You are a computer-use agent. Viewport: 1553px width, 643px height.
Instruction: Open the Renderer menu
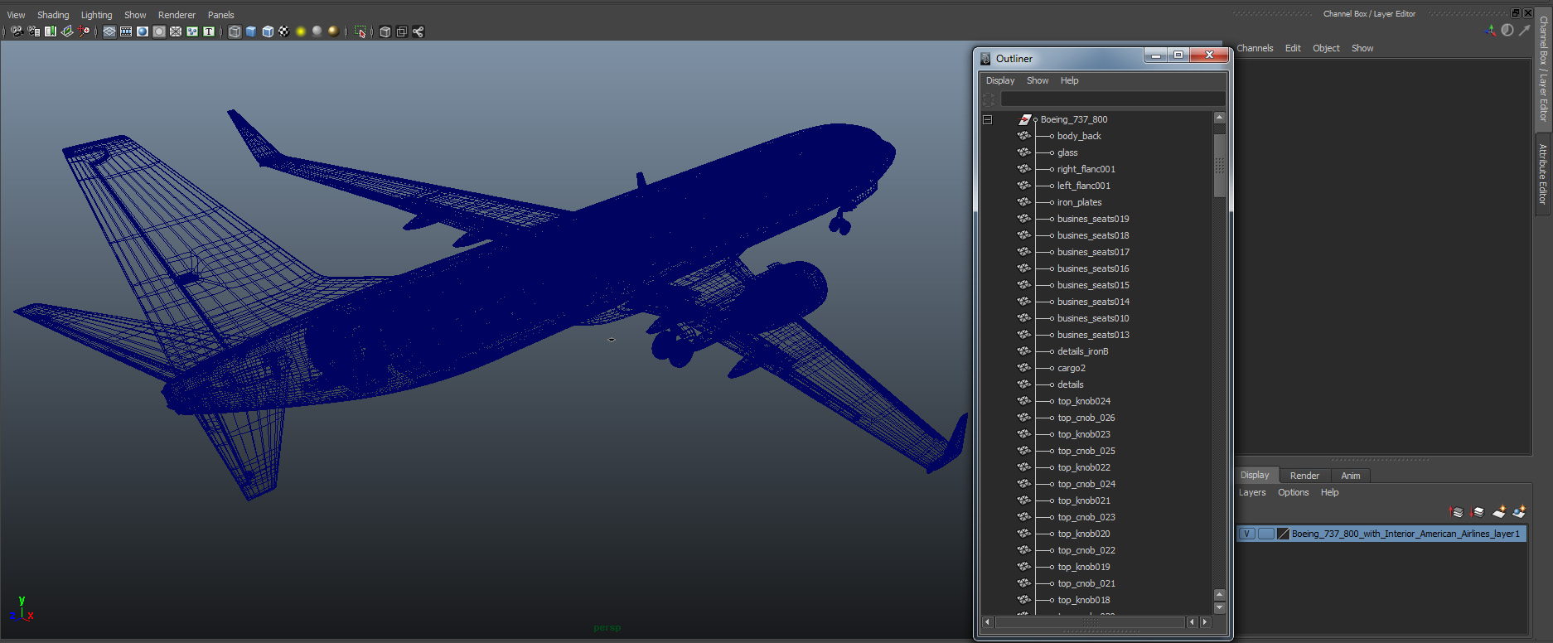click(x=177, y=15)
